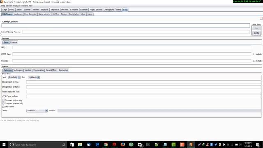The height and width of the screenshot is (148, 263).
Task: Click the Burp Suite title bar icon
Action: [x=2, y=2]
